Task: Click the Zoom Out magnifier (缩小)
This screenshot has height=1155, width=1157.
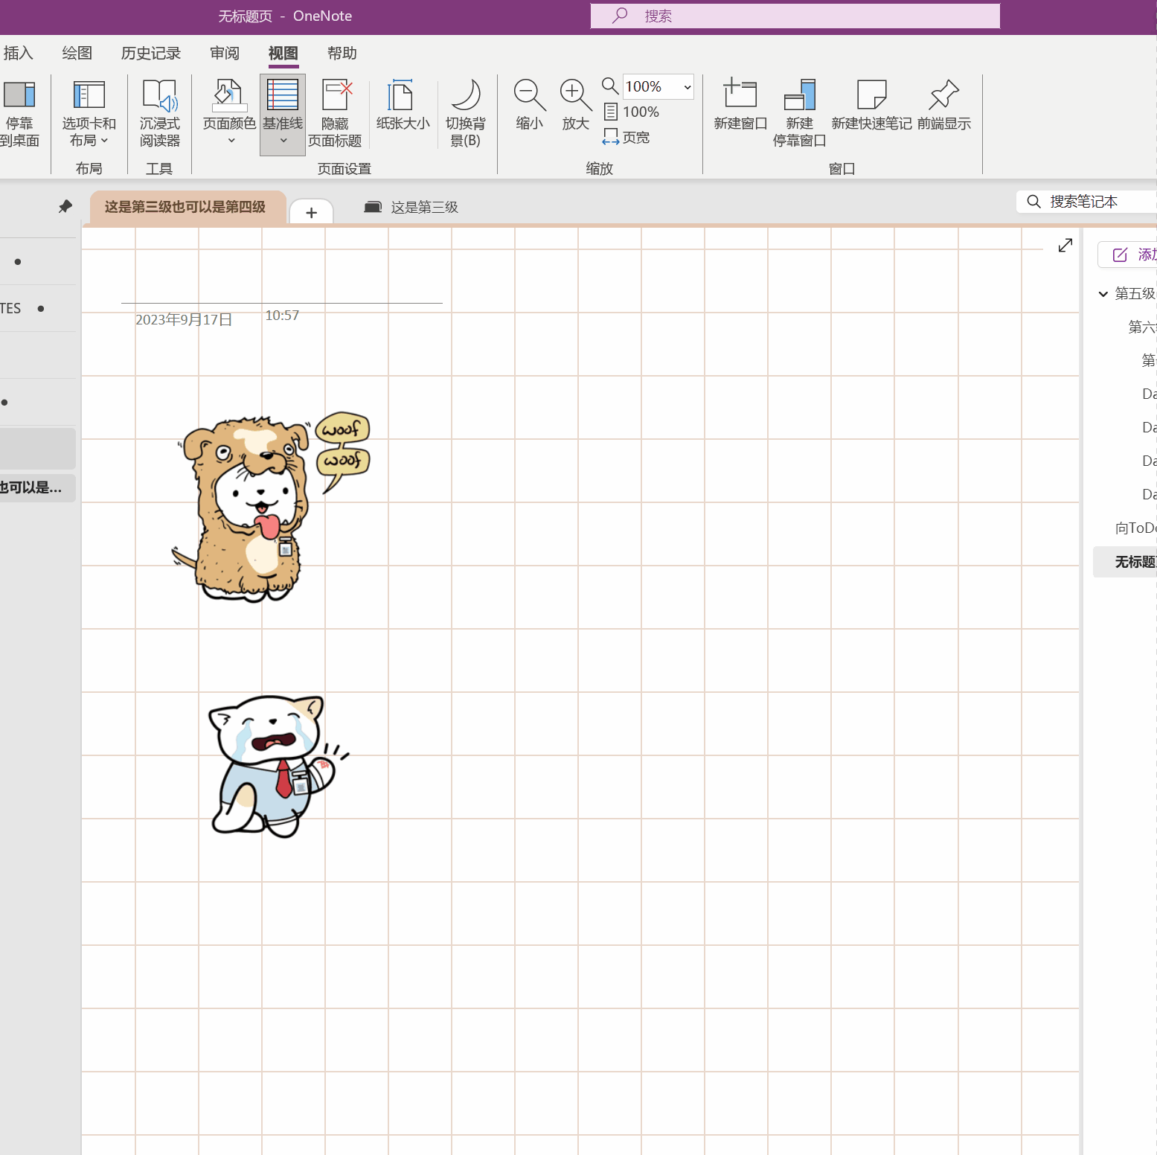Action: coord(529,106)
